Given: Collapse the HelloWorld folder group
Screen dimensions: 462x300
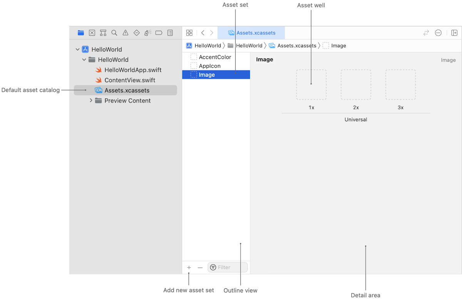Looking at the screenshot, I should 84,60.
